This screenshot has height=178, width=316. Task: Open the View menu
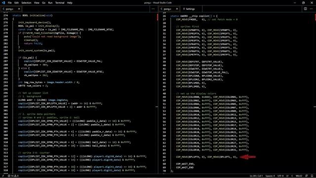[x=37, y=3]
